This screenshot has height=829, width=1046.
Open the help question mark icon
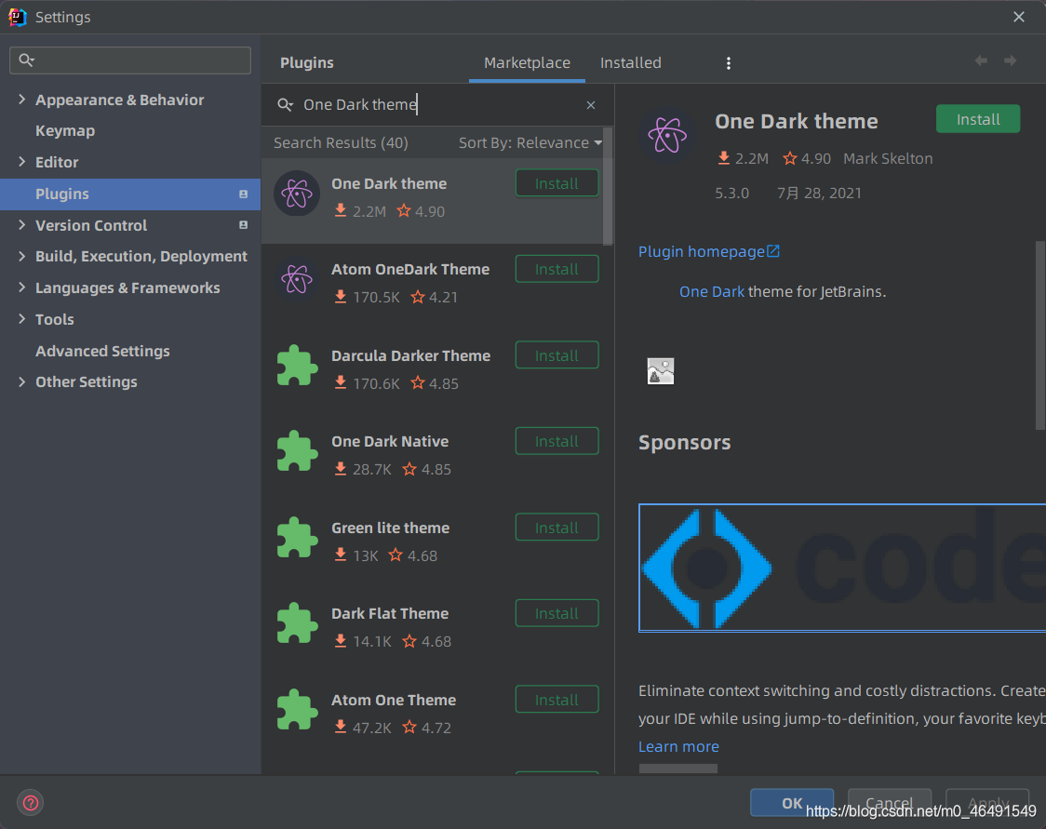30,803
